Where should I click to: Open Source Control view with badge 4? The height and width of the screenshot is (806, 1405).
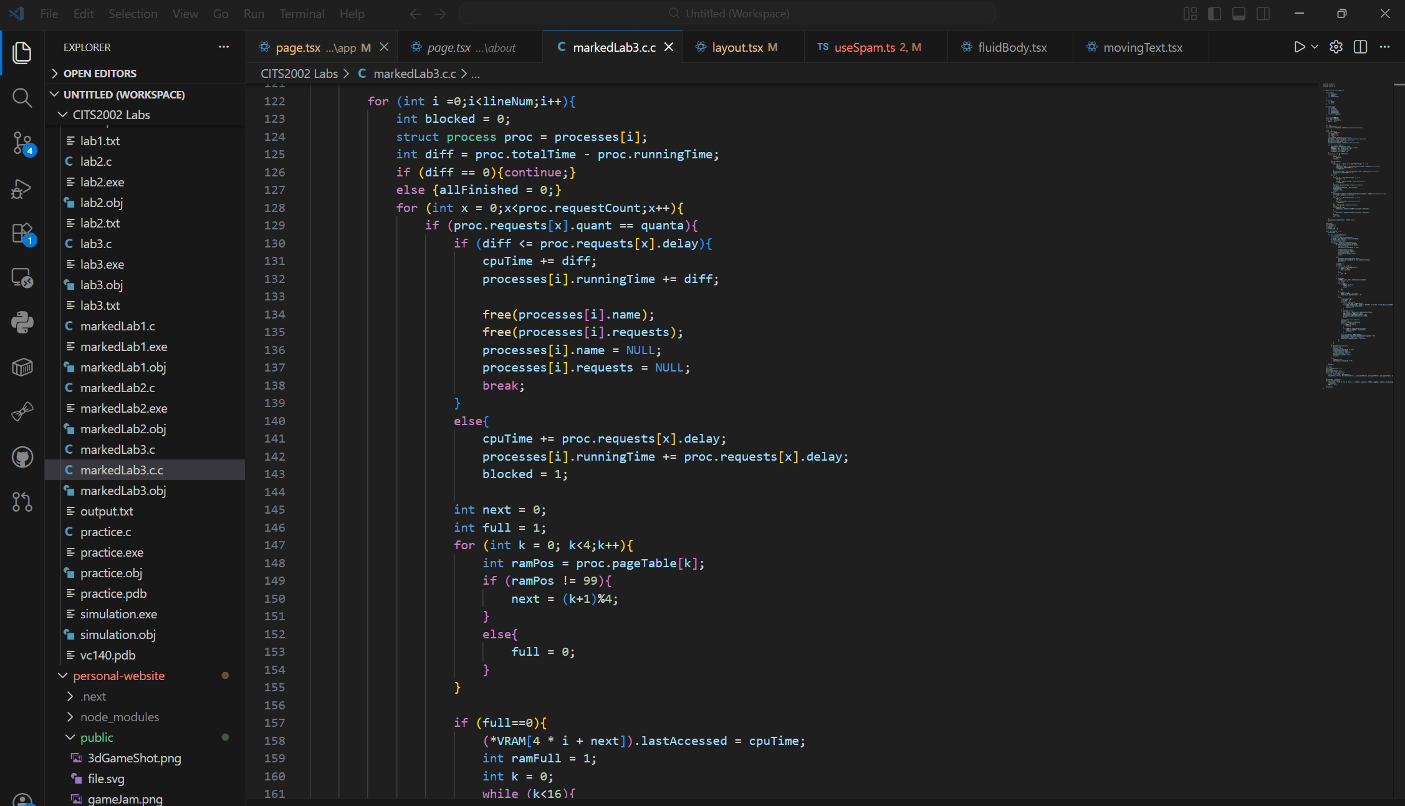[x=22, y=143]
